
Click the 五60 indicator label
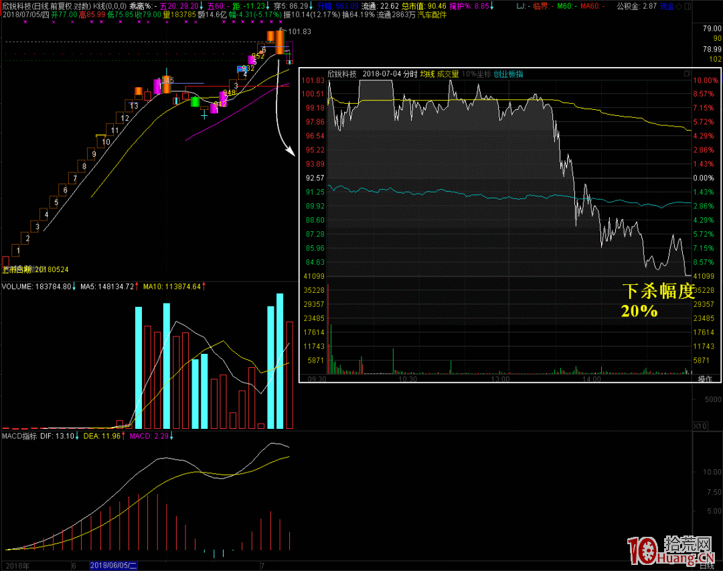[x=217, y=7]
